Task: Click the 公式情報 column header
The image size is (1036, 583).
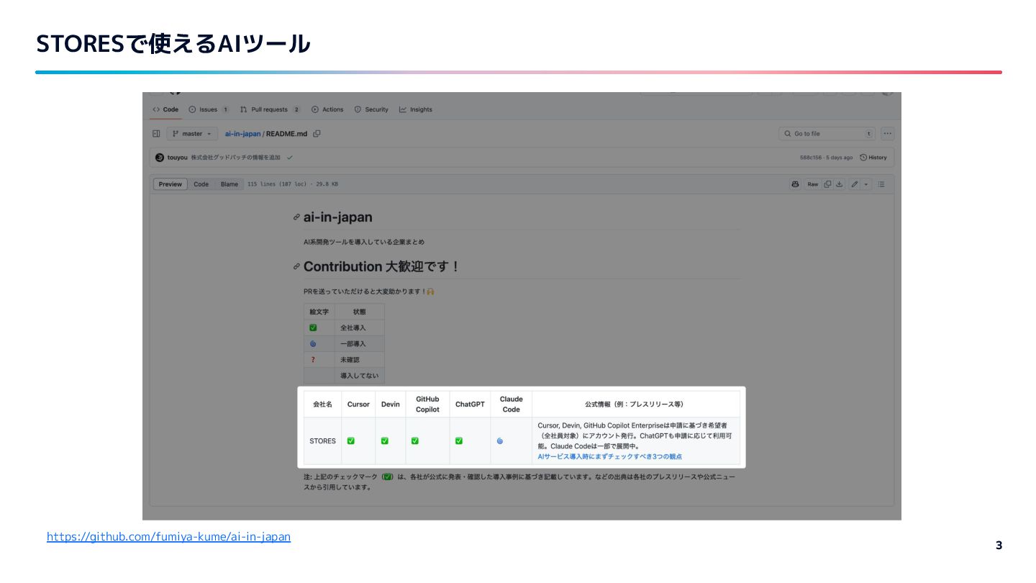Action: [x=635, y=405]
